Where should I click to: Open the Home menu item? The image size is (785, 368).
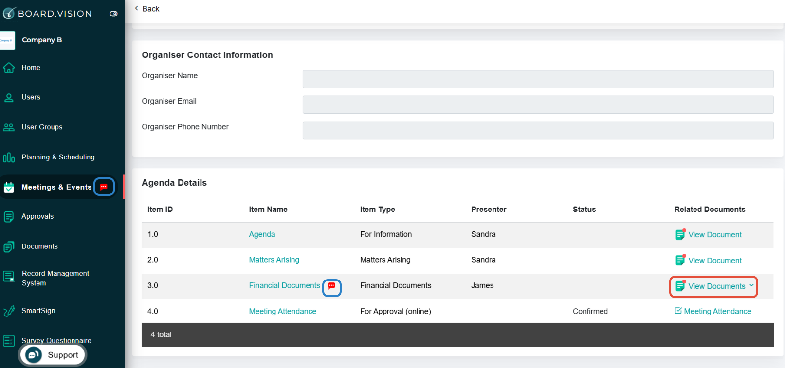click(x=31, y=68)
